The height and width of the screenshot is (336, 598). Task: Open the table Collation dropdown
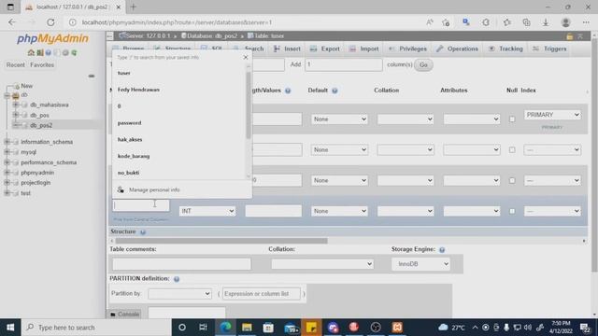(x=321, y=264)
